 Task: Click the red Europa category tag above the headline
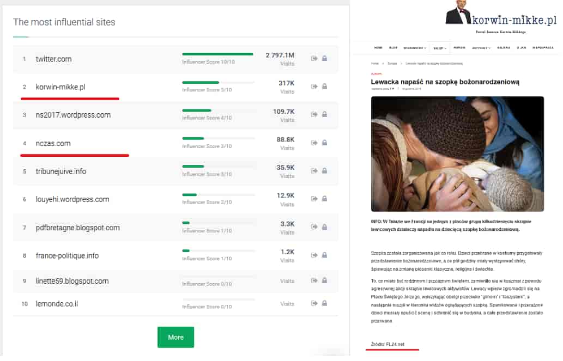tap(376, 74)
